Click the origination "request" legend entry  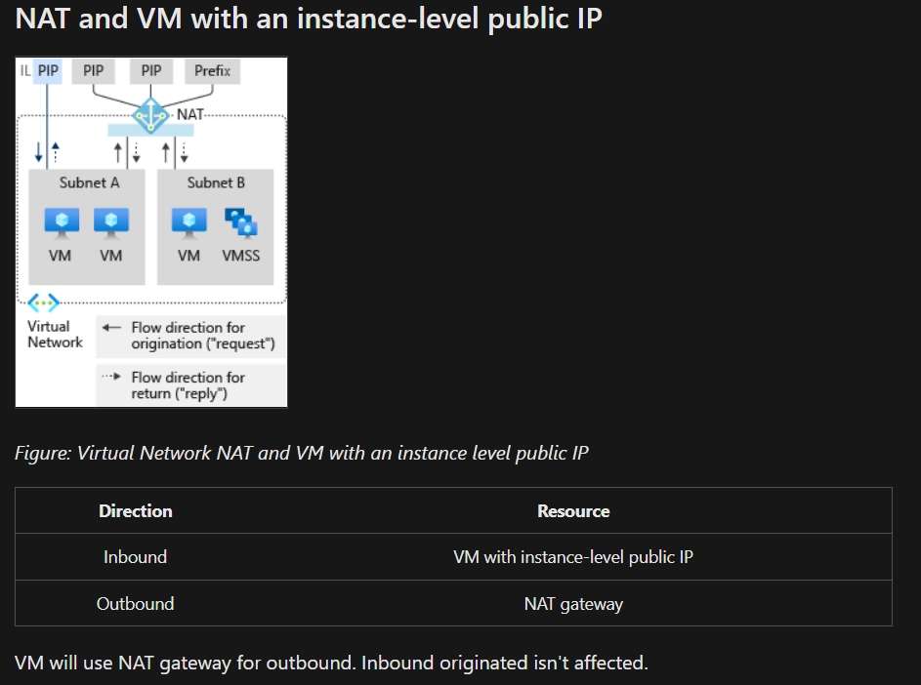coord(190,336)
